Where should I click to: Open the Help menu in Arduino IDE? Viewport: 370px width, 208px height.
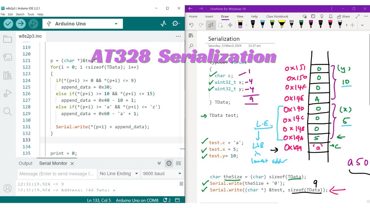click(40, 14)
